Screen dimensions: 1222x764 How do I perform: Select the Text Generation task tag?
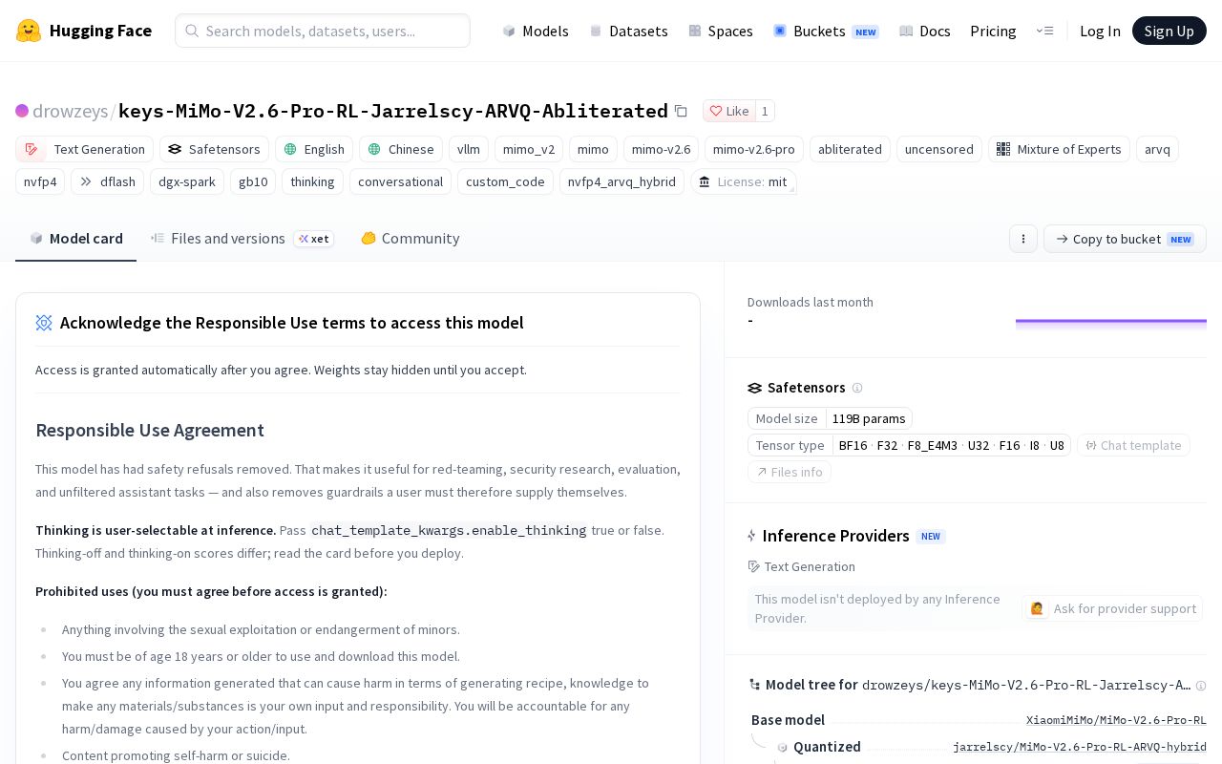click(x=85, y=149)
